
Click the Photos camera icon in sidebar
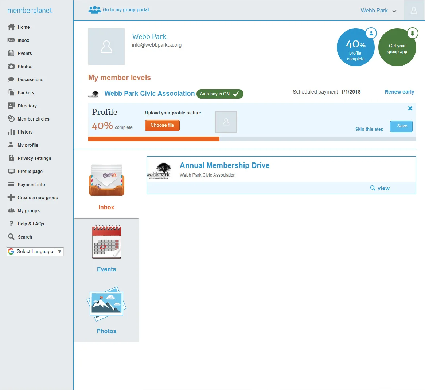coord(11,66)
